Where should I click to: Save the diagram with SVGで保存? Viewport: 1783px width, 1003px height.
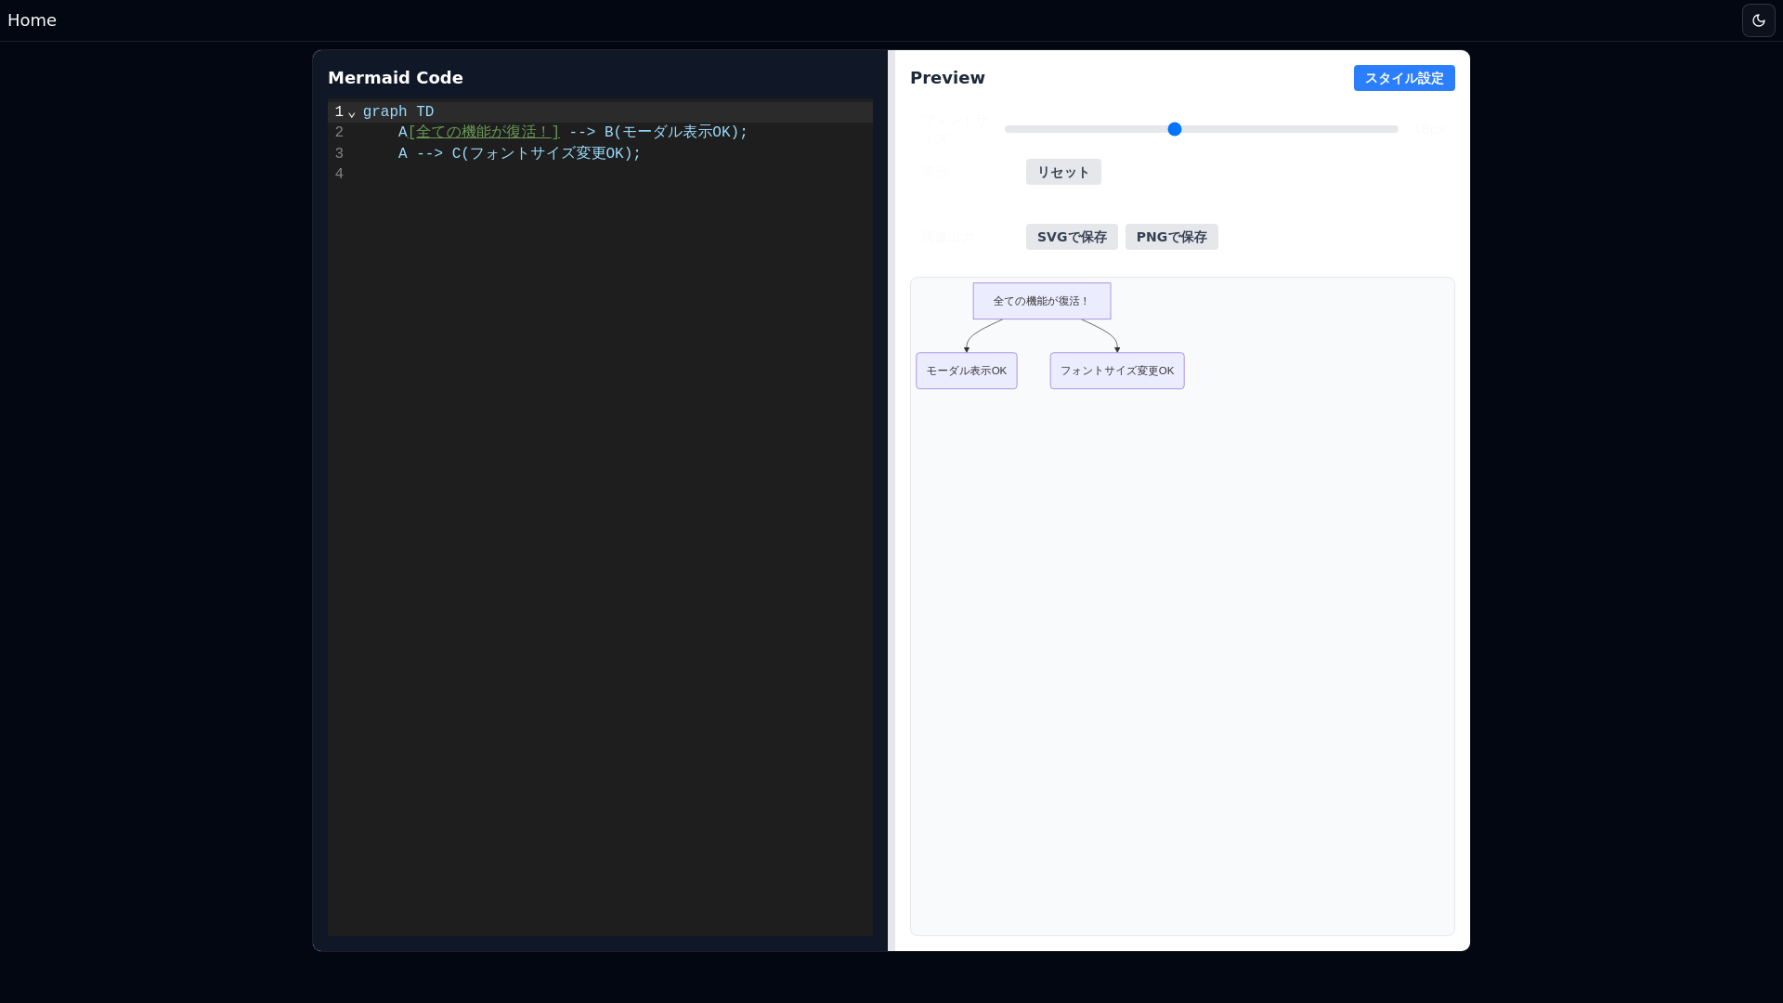click(1071, 237)
